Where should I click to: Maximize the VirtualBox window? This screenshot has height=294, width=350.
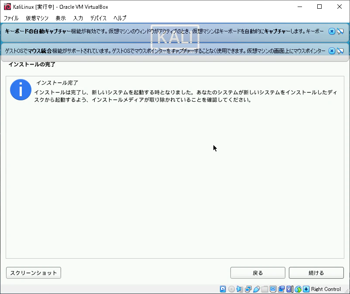(319, 7)
